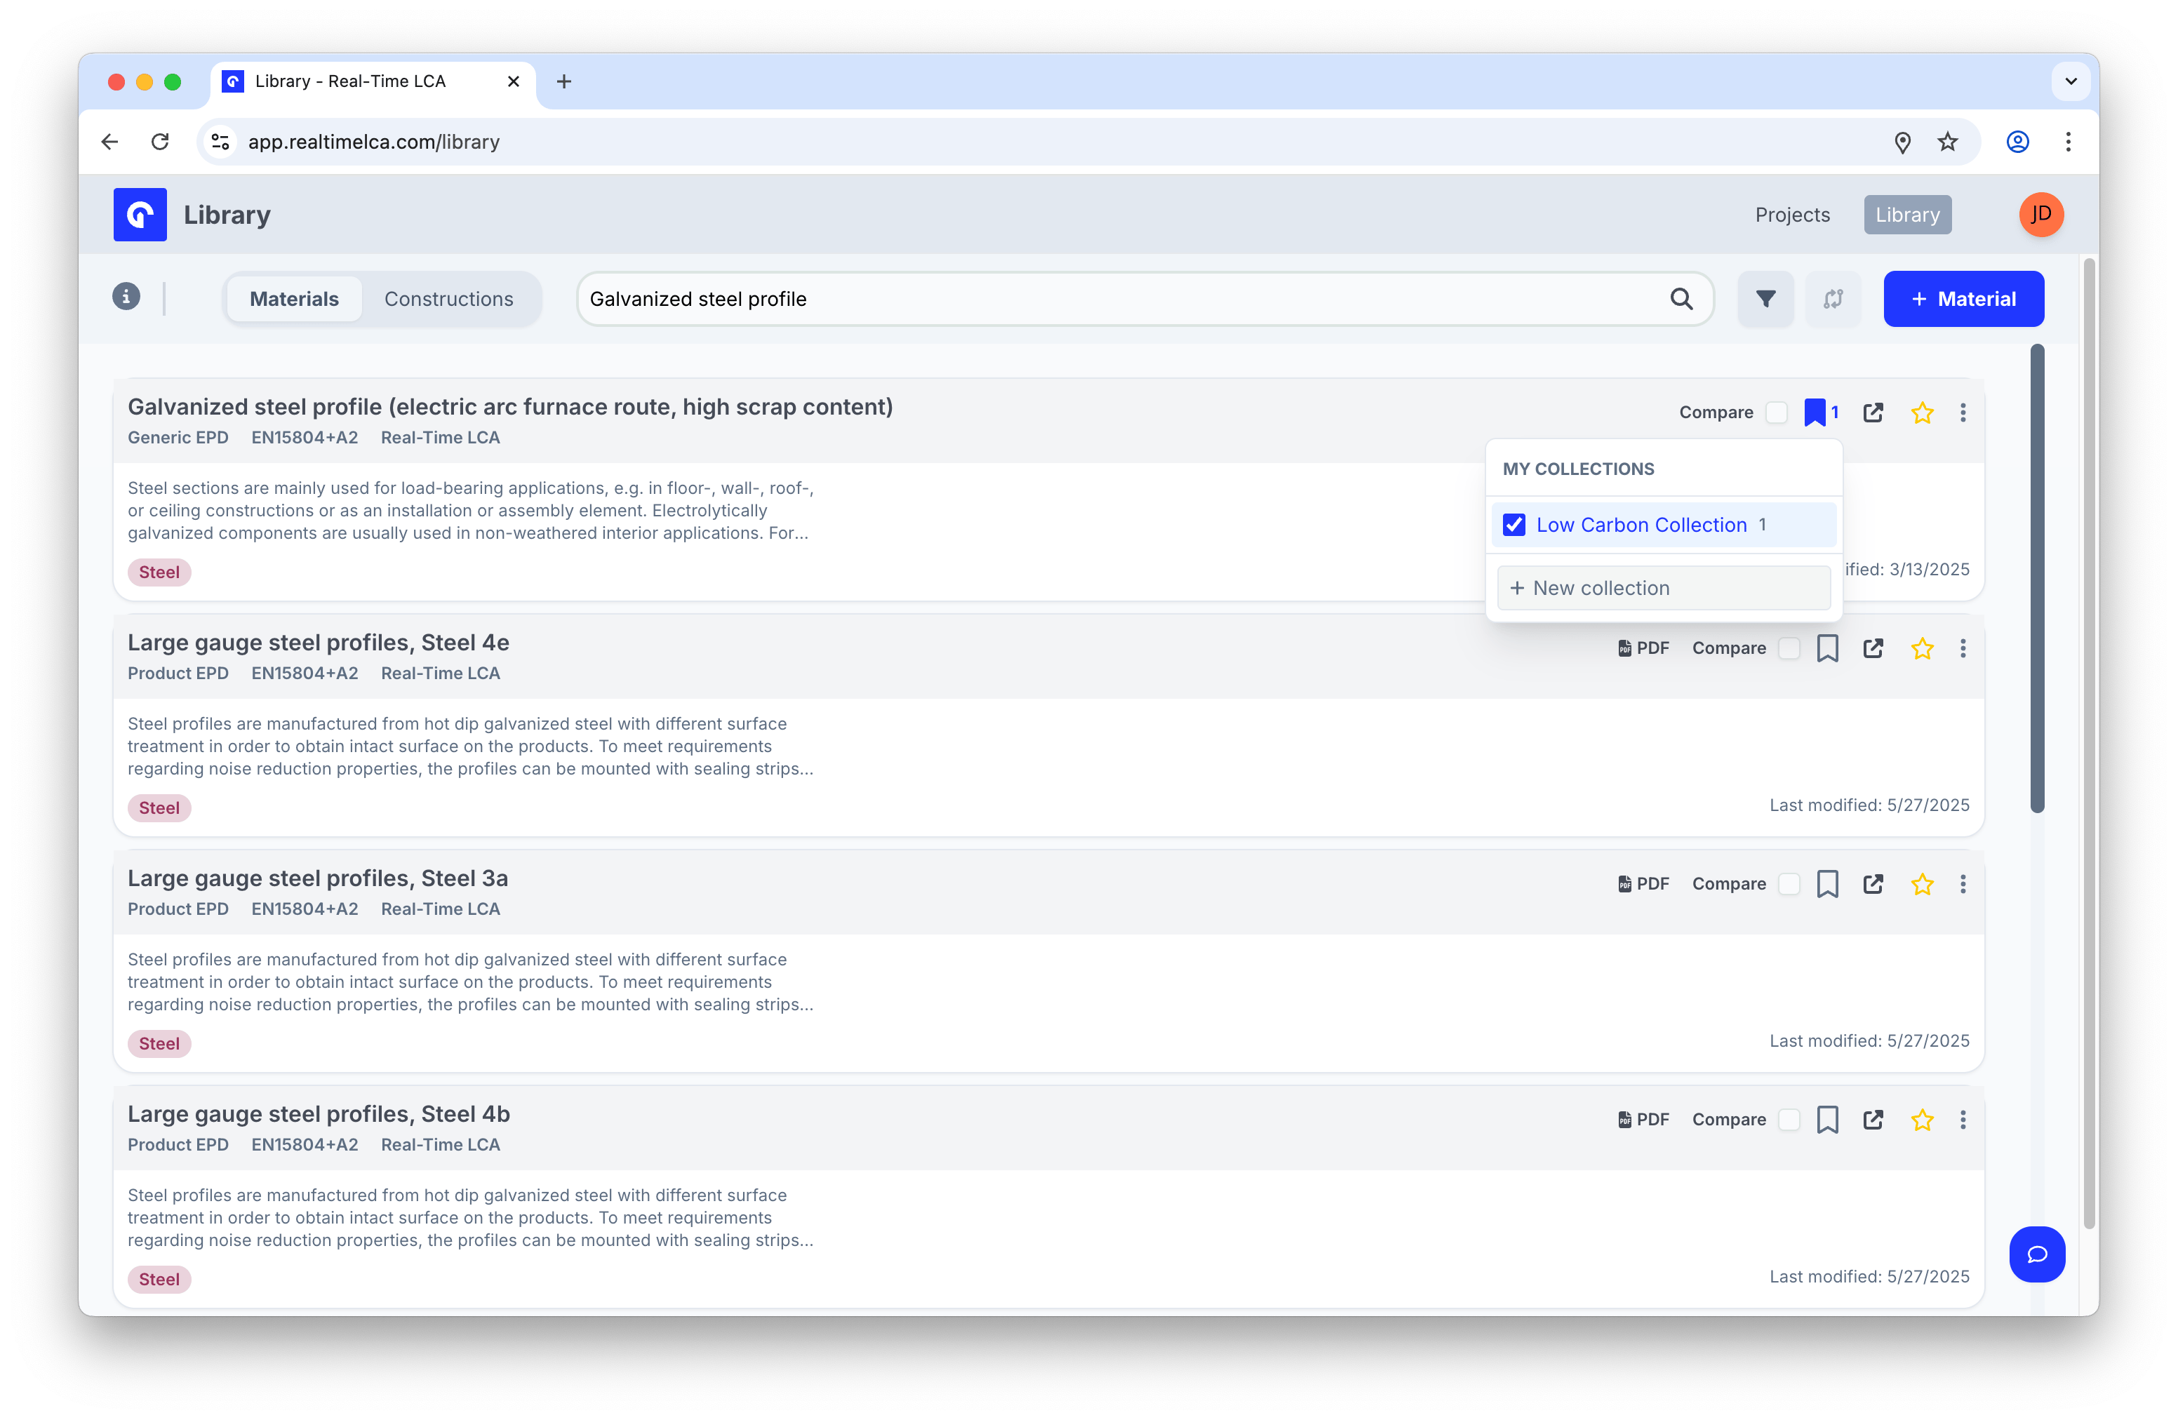Tick Compare checkbox for Steel 3a

click(x=1789, y=884)
